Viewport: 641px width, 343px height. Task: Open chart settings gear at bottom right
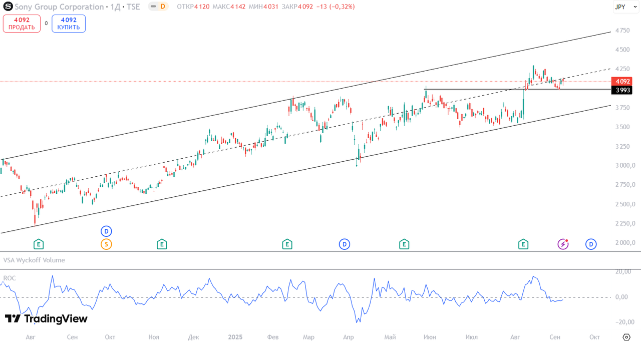[x=626, y=337]
